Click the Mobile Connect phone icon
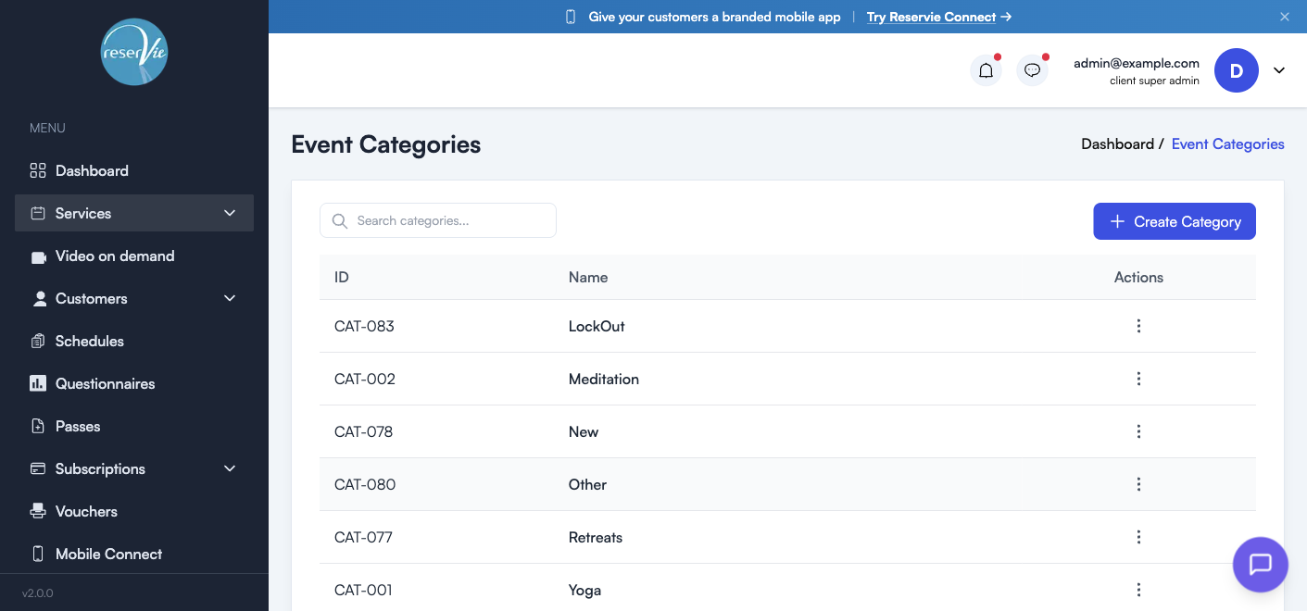This screenshot has height=611, width=1307. (38, 554)
